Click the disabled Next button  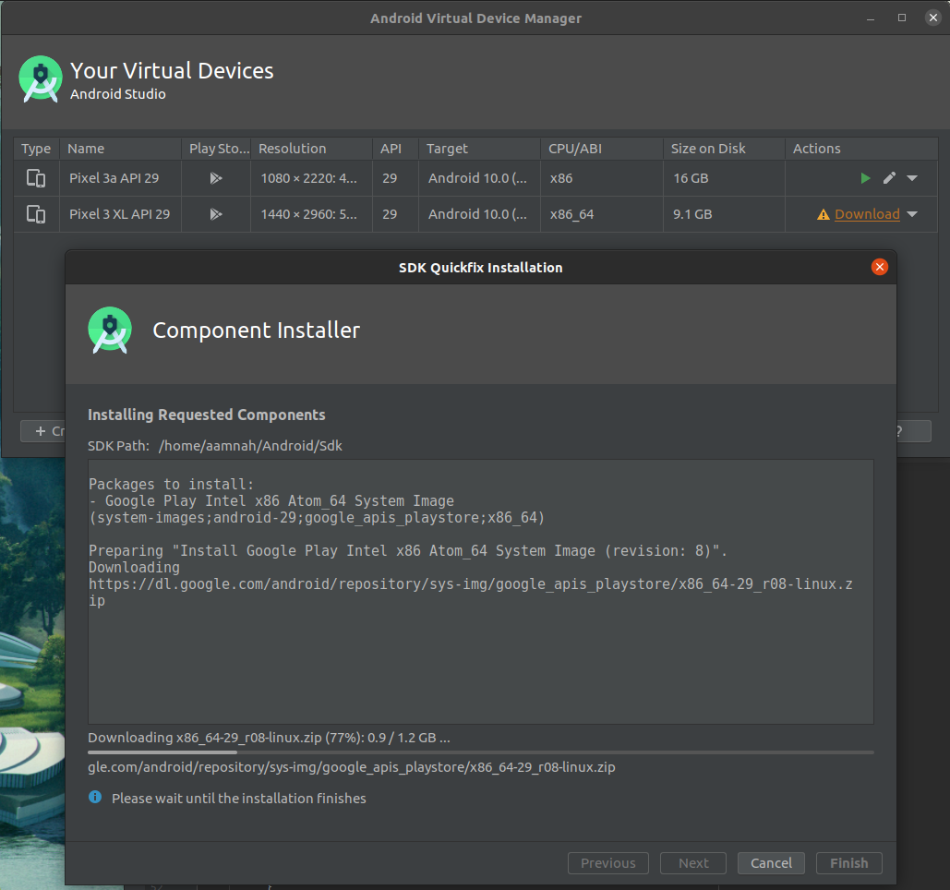tap(693, 862)
